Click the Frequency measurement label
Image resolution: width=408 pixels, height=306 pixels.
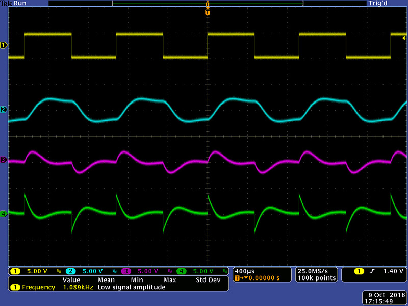tap(39, 287)
